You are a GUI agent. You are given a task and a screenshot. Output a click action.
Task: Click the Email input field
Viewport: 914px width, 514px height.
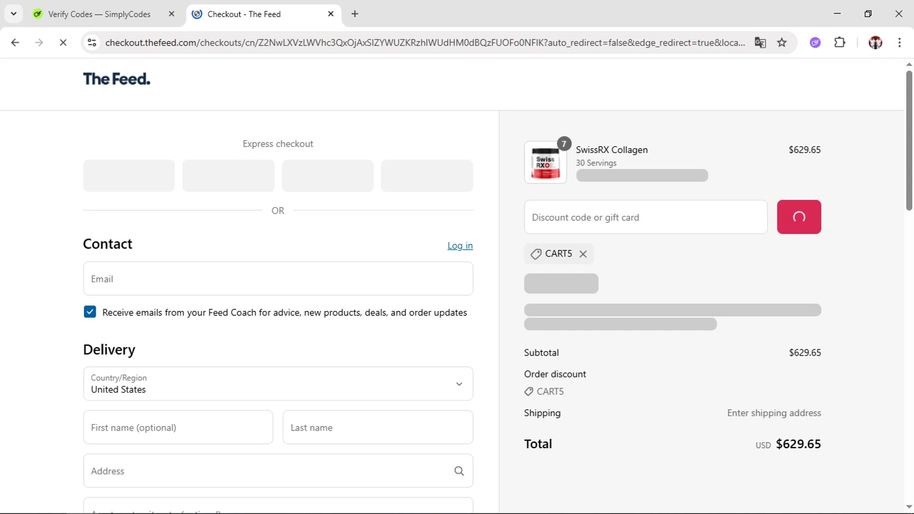coord(278,279)
